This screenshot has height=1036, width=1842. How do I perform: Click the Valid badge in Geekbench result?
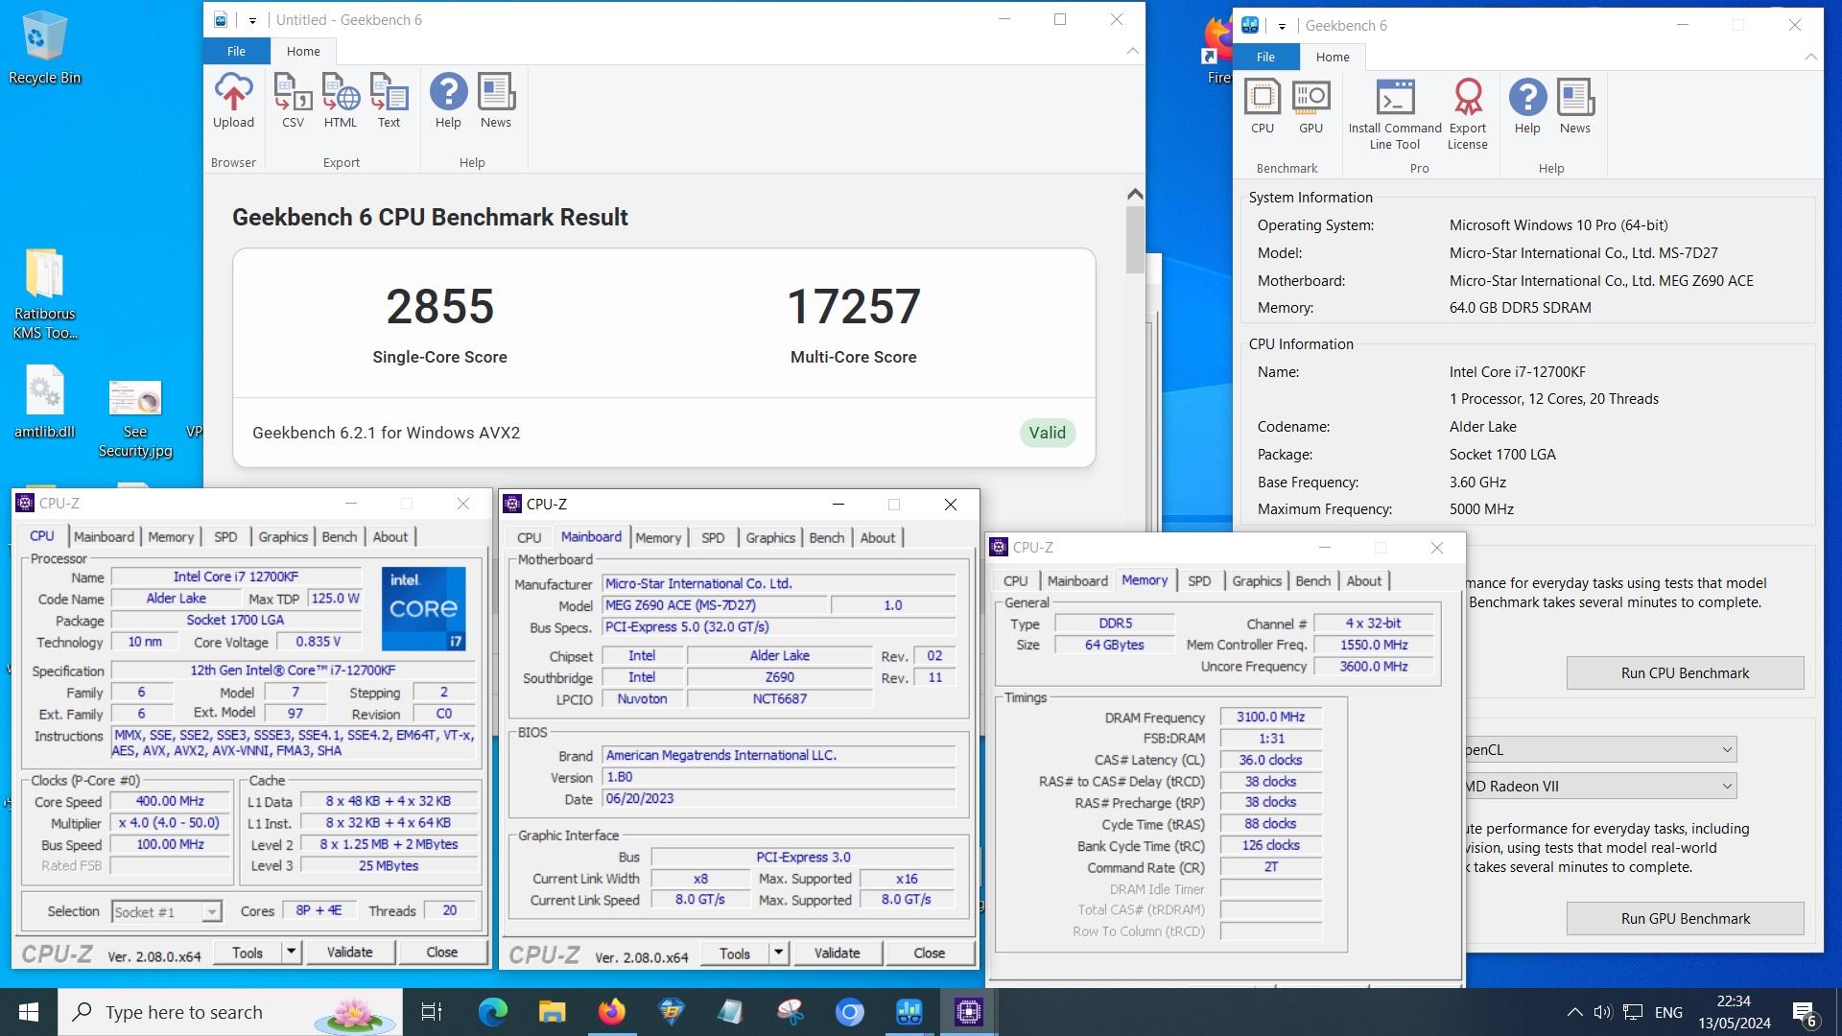[x=1047, y=433]
